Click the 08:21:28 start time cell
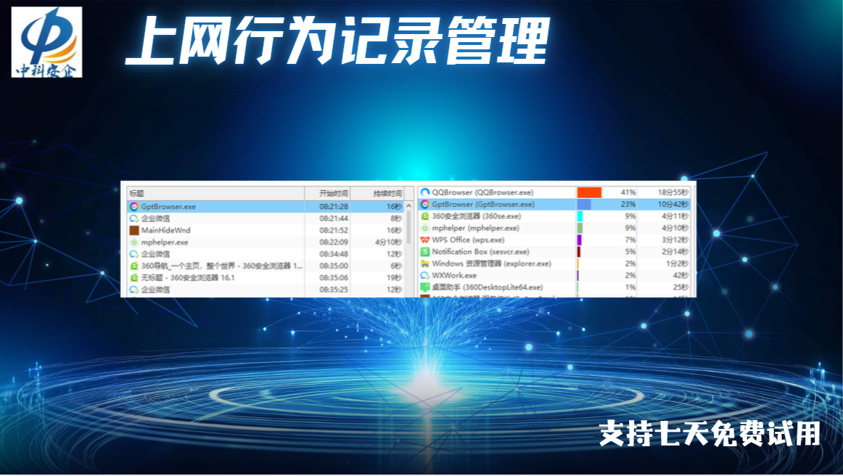Image resolution: width=843 pixels, height=476 pixels. click(x=334, y=207)
